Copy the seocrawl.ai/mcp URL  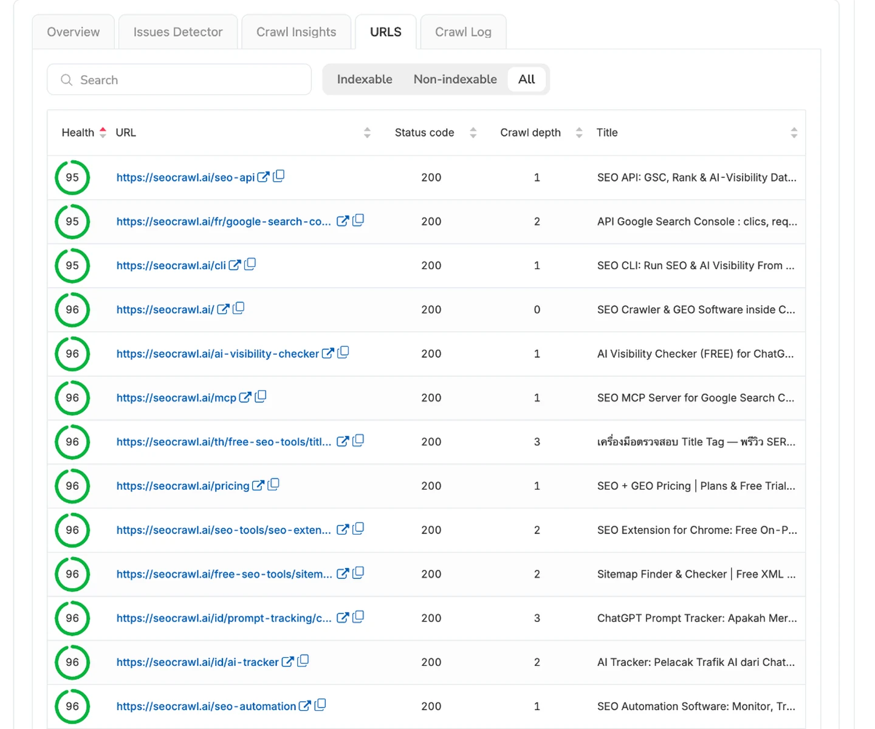coord(261,397)
